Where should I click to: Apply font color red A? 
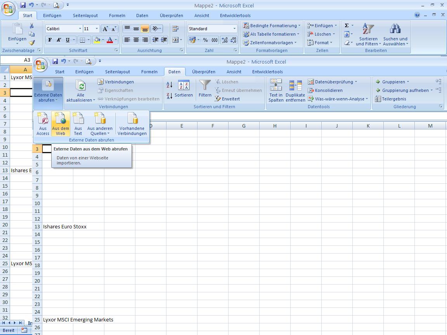pos(110,40)
